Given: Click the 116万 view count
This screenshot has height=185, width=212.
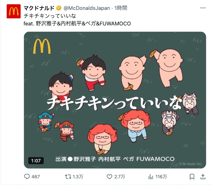Looking at the screenshot, I should [161, 177].
